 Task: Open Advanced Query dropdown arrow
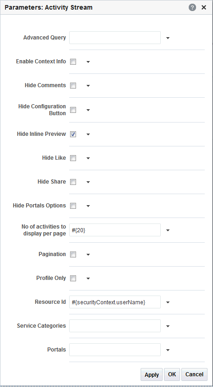click(x=168, y=38)
